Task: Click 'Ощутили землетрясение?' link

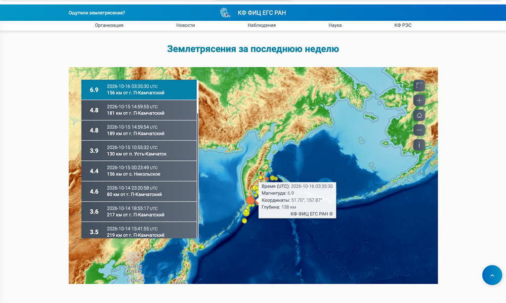Action: pos(97,13)
